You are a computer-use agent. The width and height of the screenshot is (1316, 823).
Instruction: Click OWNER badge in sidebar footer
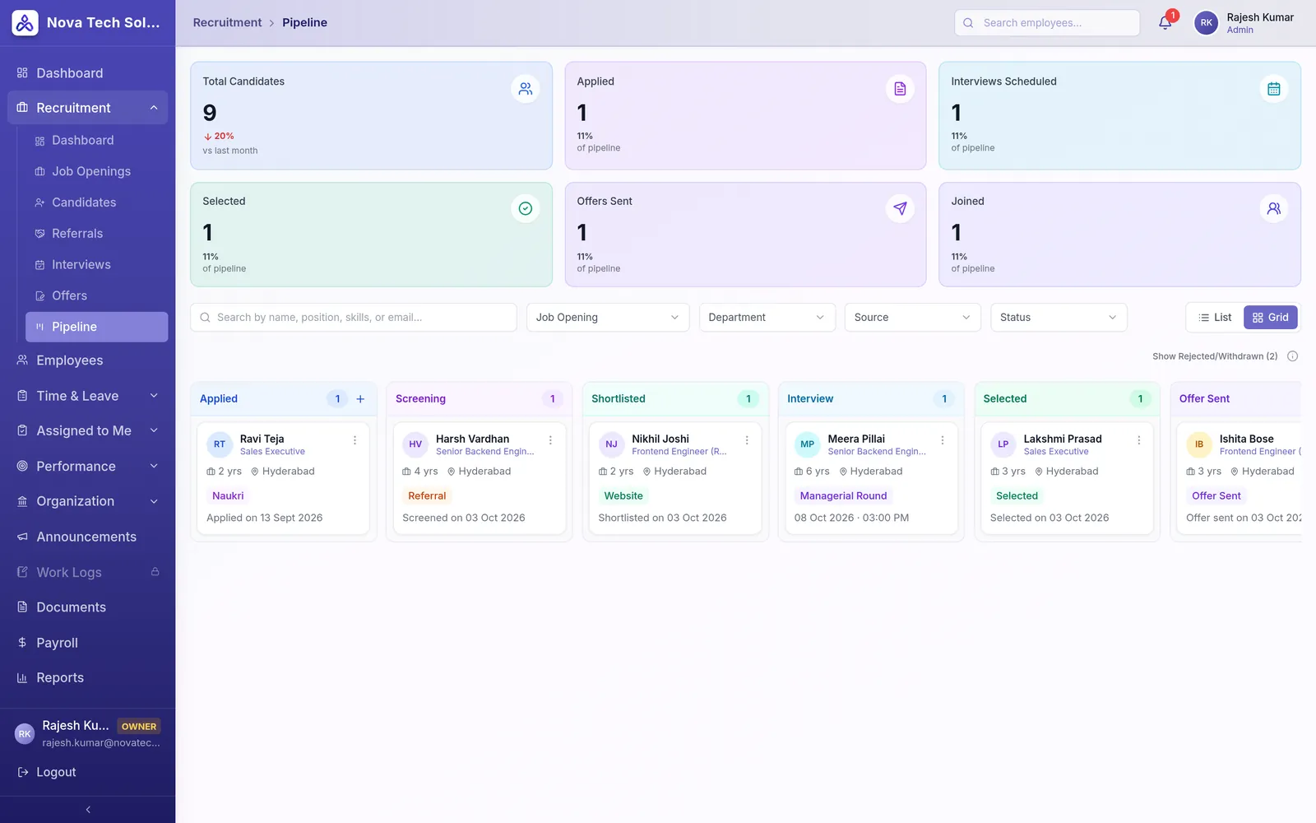pos(138,727)
